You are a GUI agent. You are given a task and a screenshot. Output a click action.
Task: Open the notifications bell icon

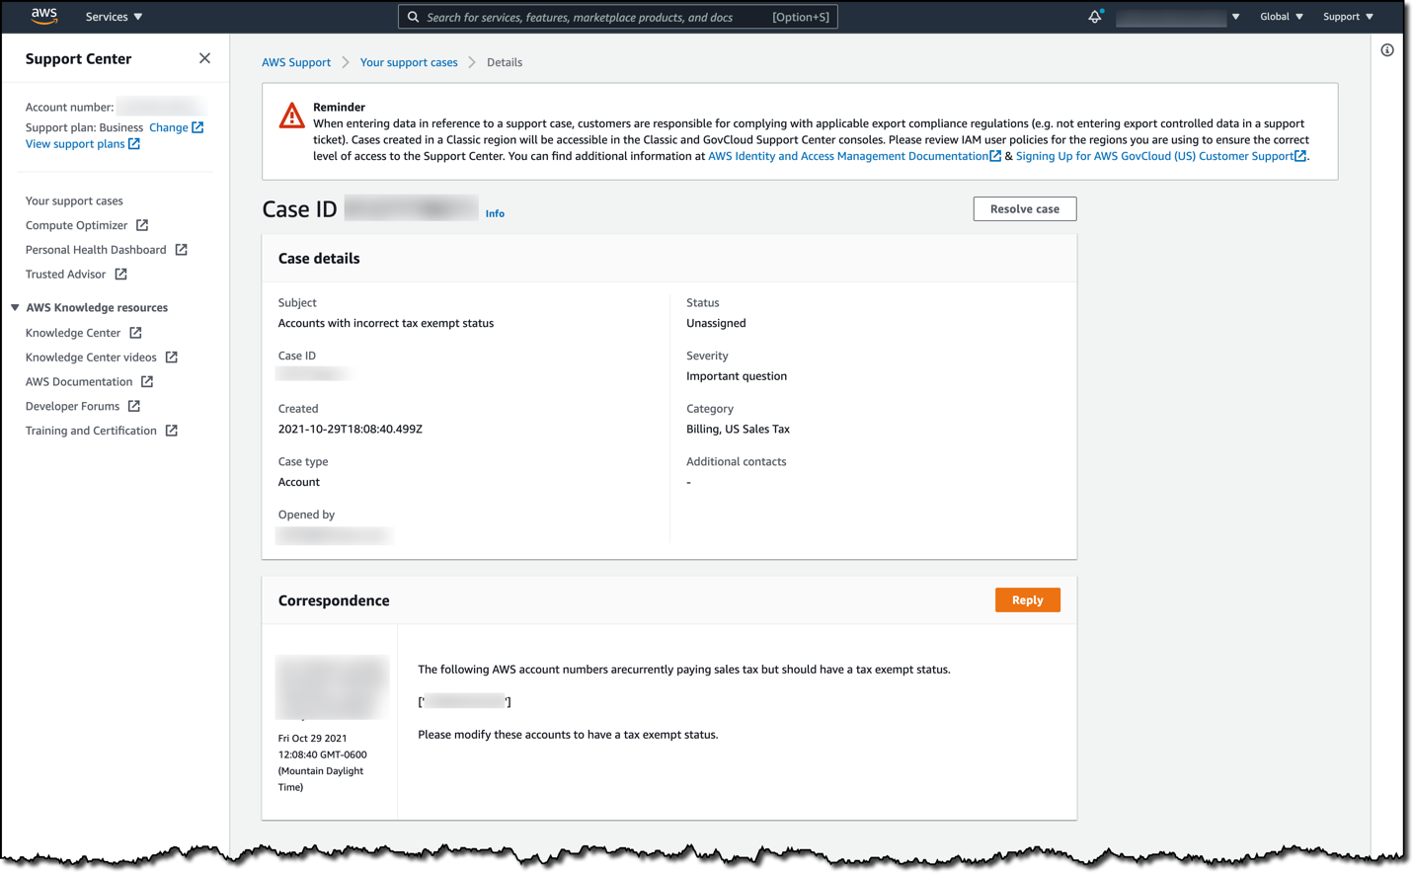(x=1095, y=17)
